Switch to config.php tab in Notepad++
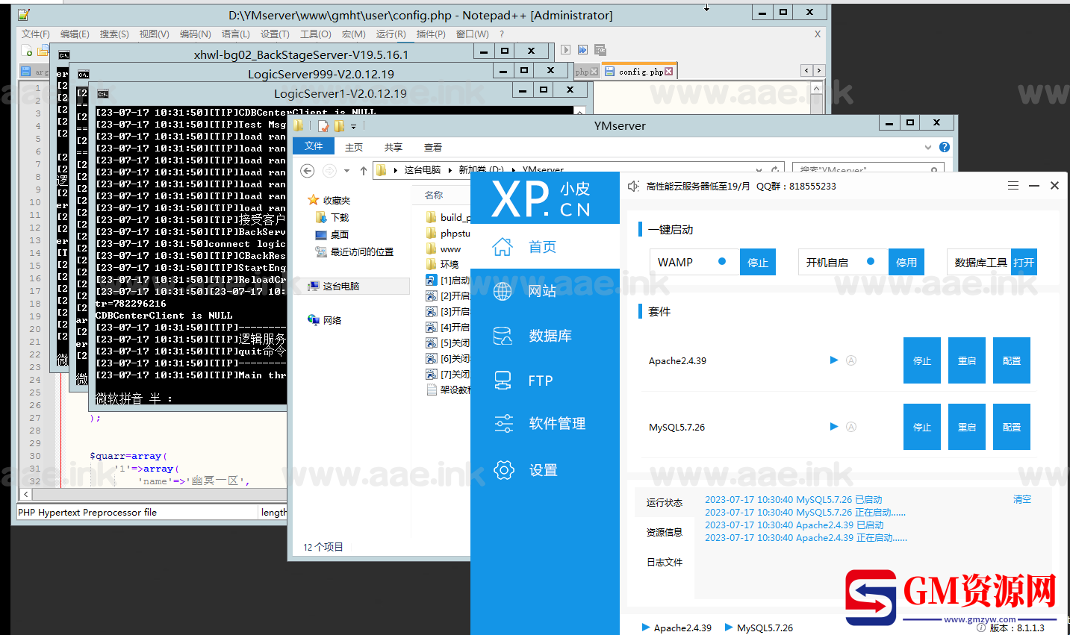1070x635 pixels. tap(640, 72)
